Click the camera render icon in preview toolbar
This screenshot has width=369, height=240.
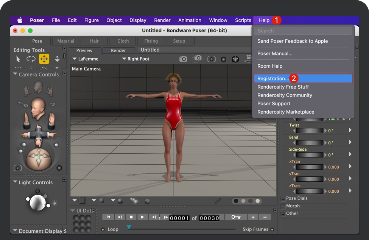pos(183,59)
